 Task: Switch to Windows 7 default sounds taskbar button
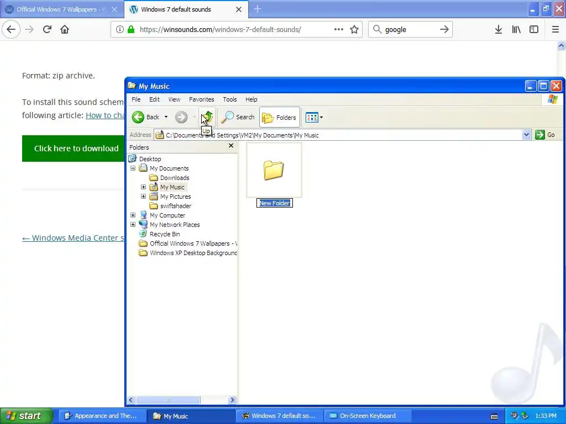click(x=280, y=416)
